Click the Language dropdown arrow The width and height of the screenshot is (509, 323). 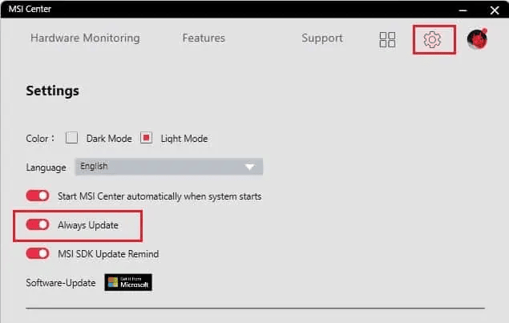click(x=250, y=167)
